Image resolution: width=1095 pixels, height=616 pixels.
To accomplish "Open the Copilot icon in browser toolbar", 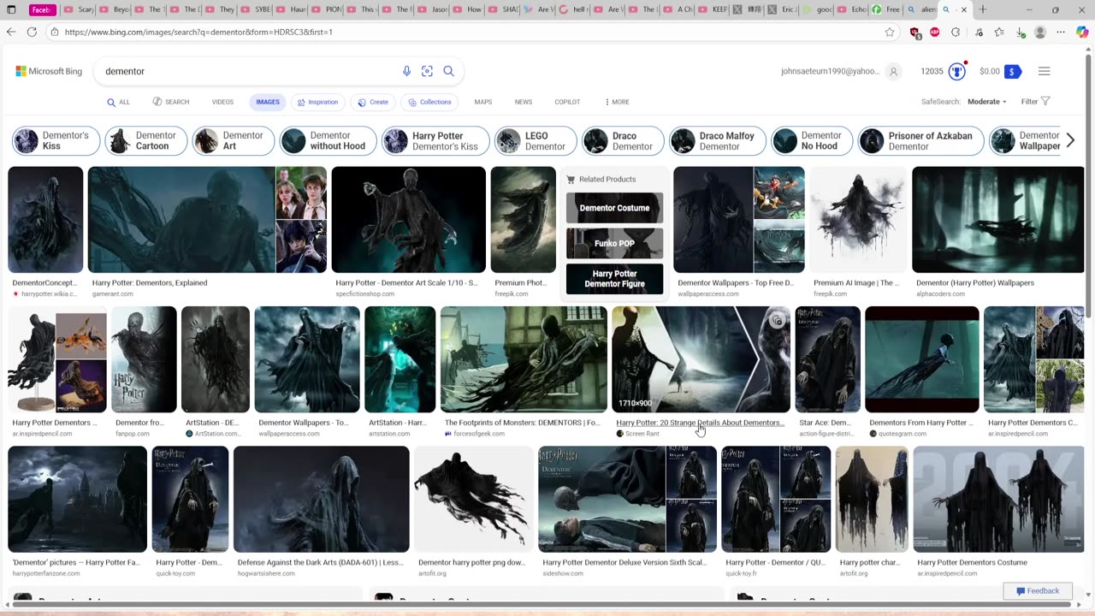I will [1082, 33].
